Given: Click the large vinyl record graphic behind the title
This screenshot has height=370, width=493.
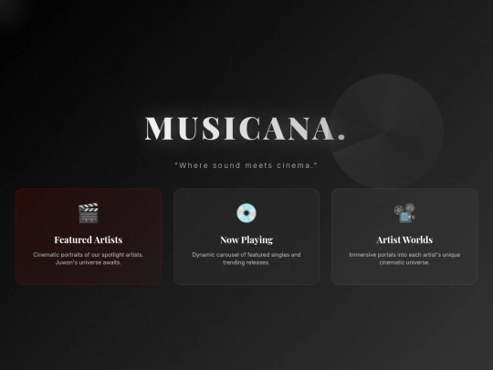Looking at the screenshot, I should point(387,131).
